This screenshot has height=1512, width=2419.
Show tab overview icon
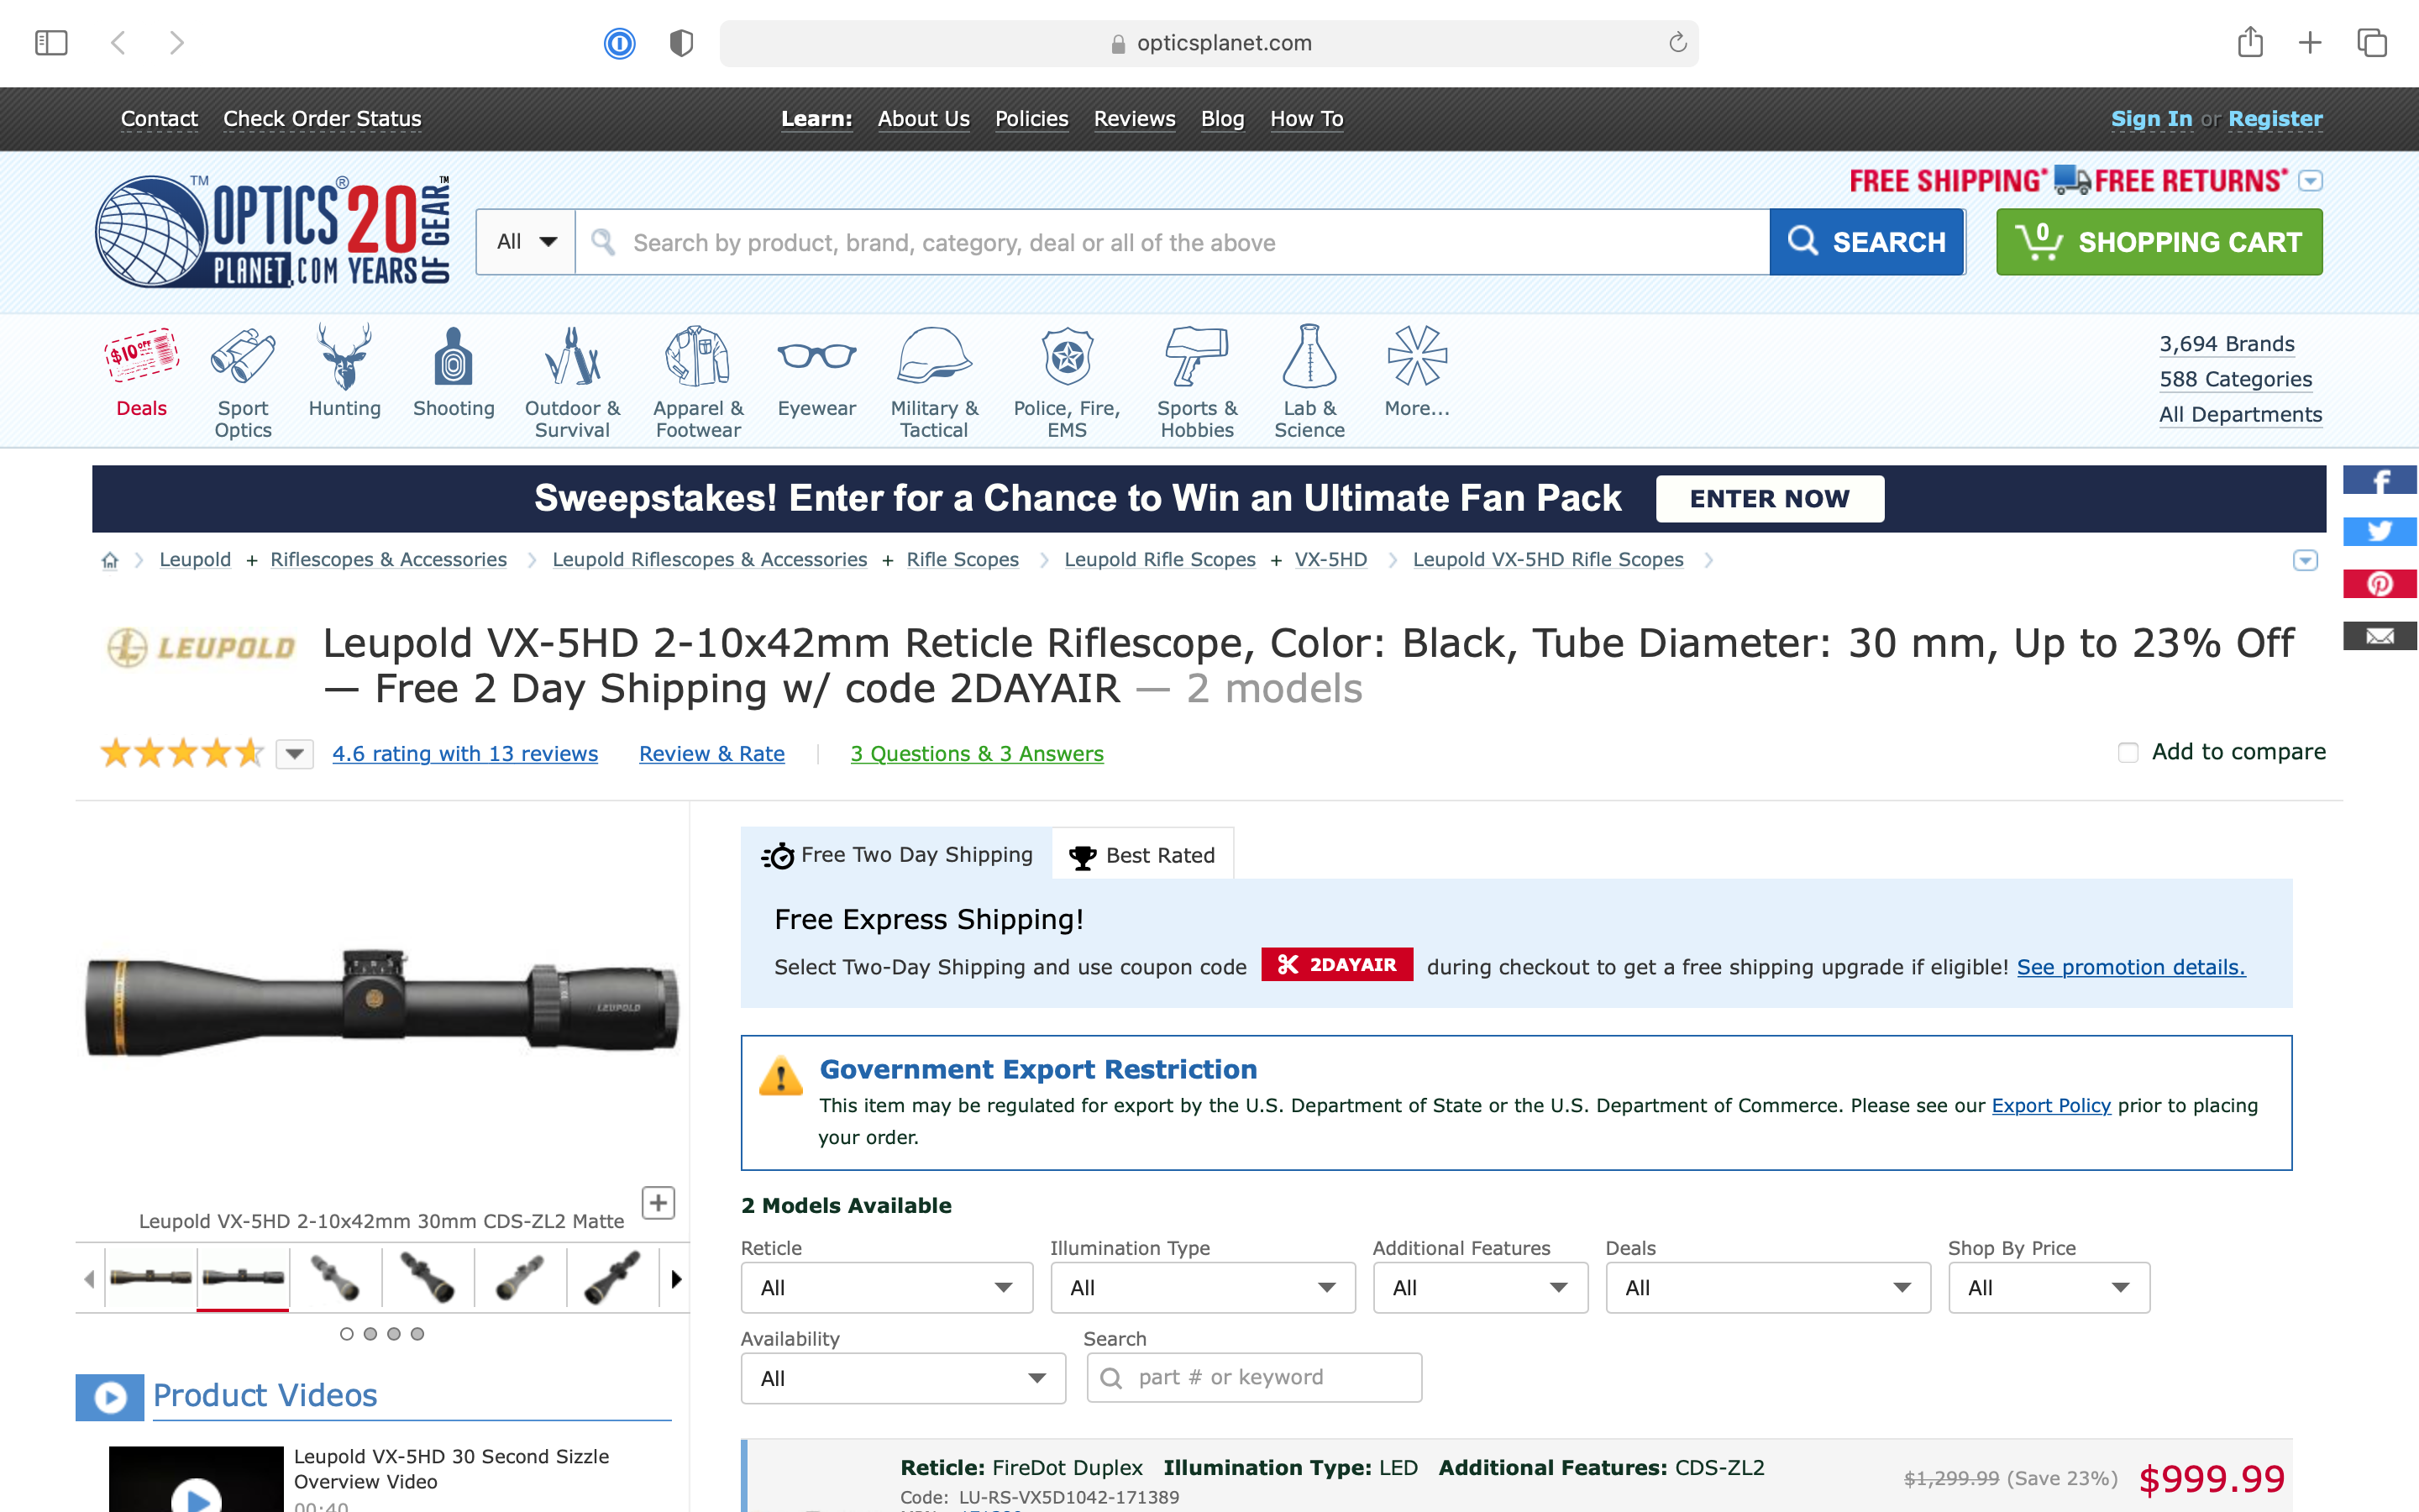click(x=2372, y=42)
